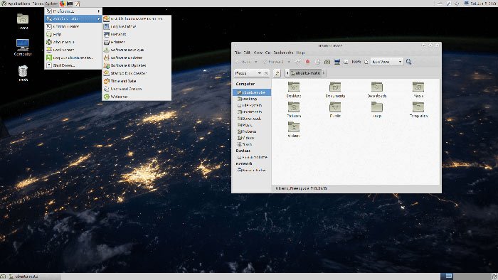Open Printers from Administration submenu

point(137,42)
